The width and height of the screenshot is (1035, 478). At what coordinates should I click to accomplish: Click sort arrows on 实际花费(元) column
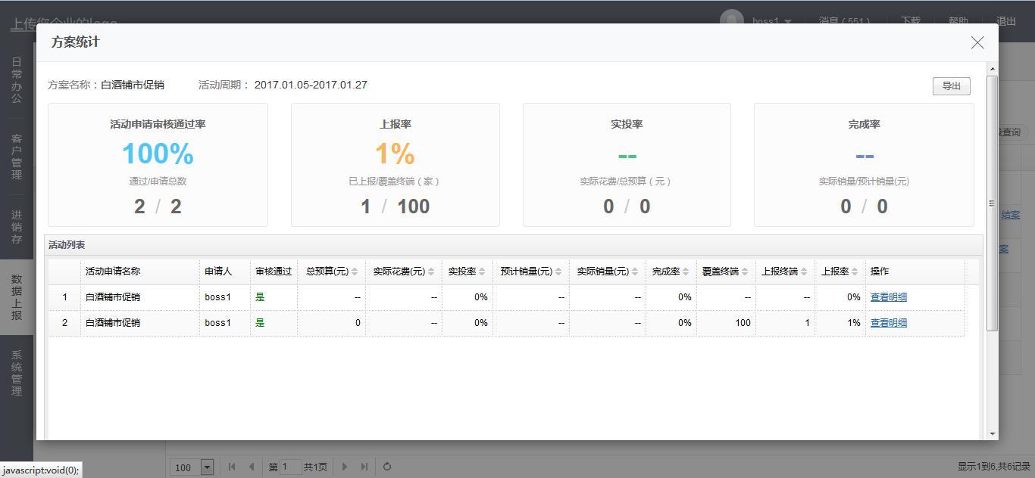click(431, 272)
